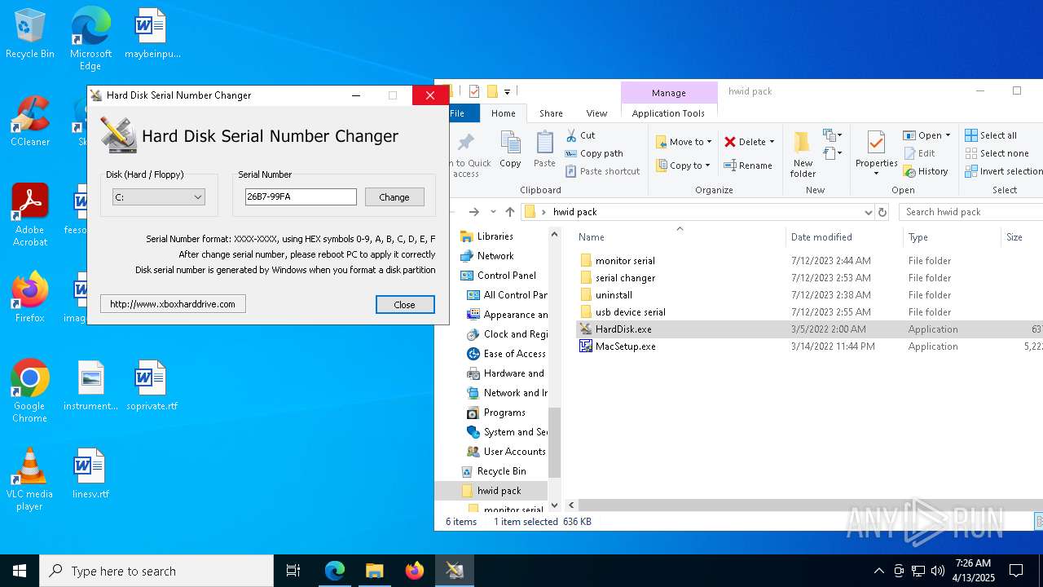1043x587 pixels.
Task: Click the Windows Start button
Action: (20, 571)
